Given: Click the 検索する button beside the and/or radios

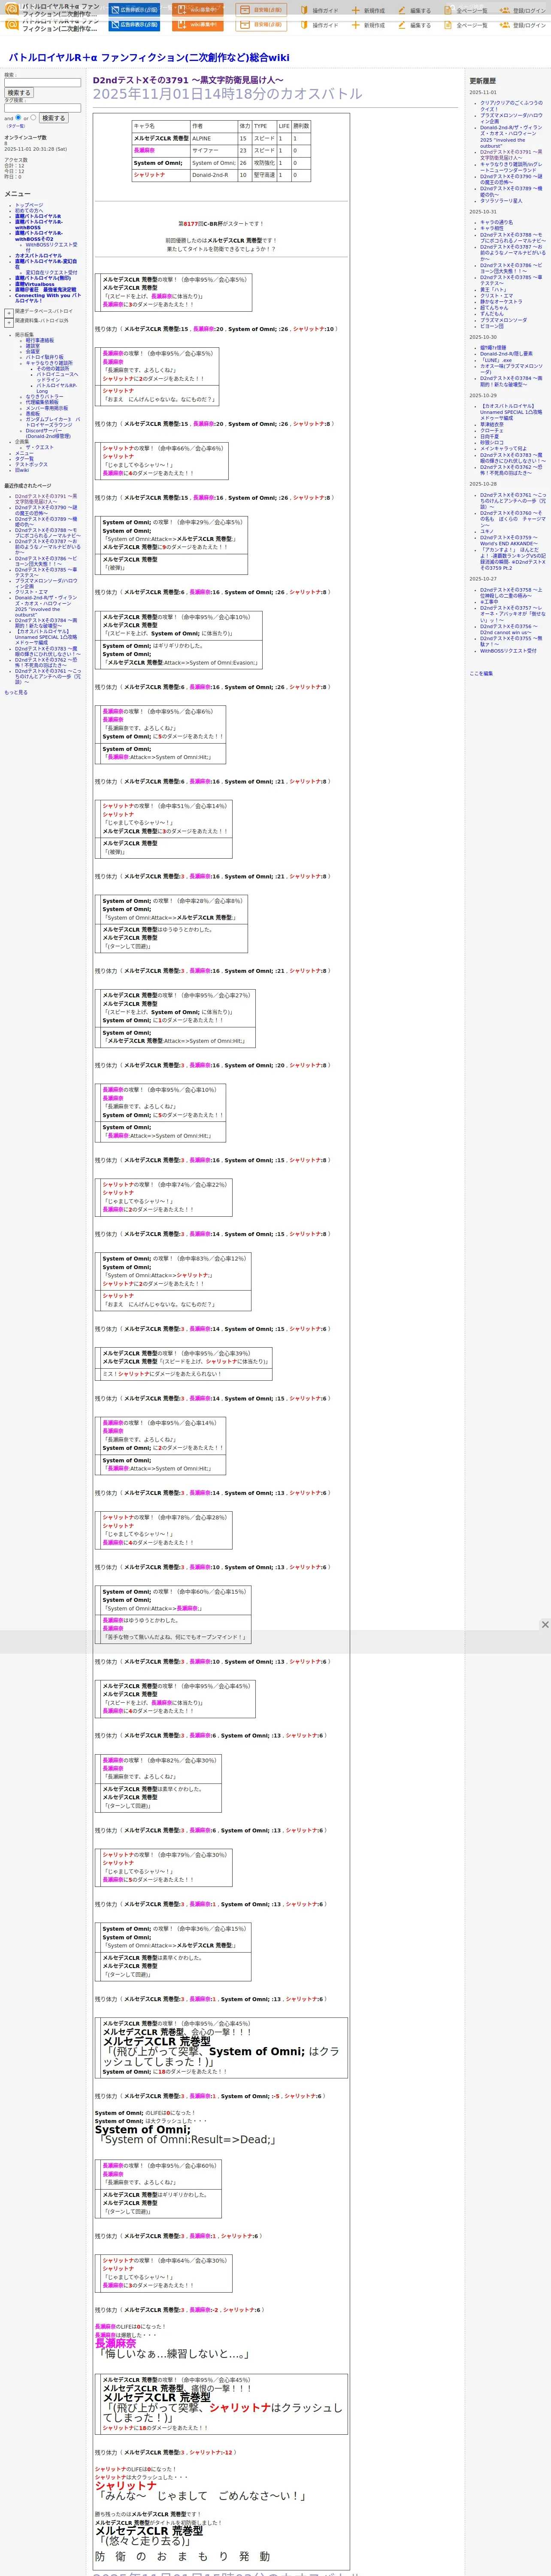Looking at the screenshot, I should click(x=53, y=118).
